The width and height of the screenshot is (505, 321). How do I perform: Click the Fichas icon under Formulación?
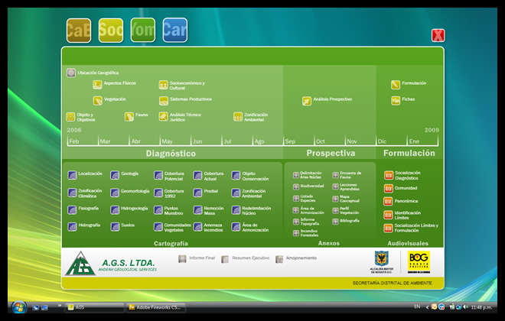[x=396, y=100]
